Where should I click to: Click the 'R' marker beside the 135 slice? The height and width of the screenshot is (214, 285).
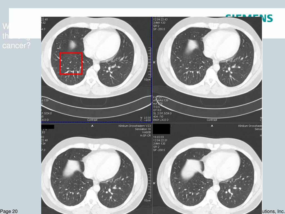pyautogui.click(x=154, y=183)
